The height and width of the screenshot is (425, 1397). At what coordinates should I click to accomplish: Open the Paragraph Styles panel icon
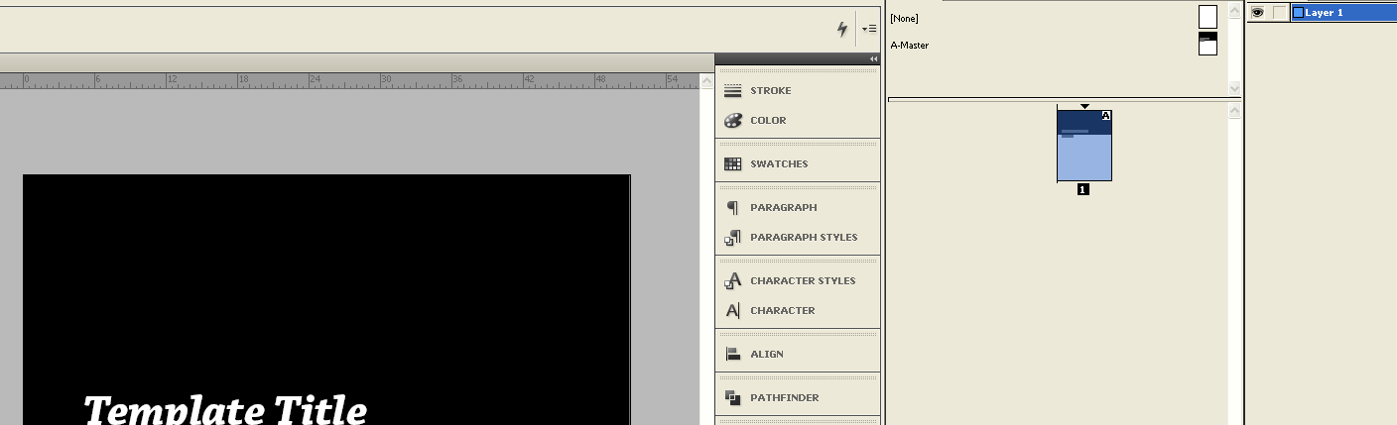[733, 238]
